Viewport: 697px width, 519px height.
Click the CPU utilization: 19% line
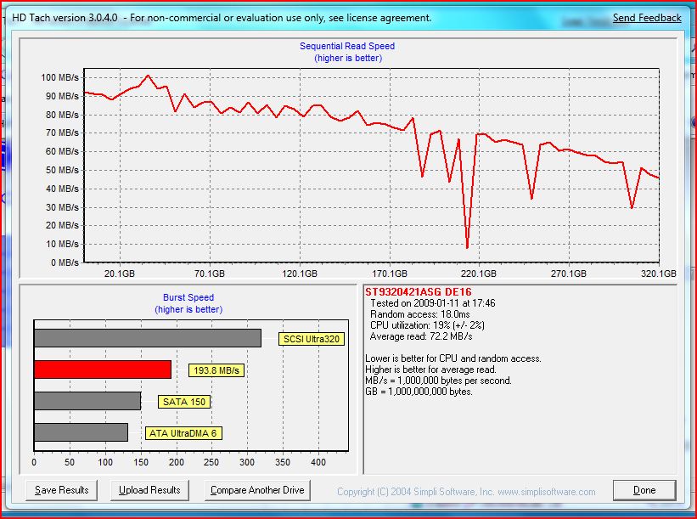pos(427,325)
